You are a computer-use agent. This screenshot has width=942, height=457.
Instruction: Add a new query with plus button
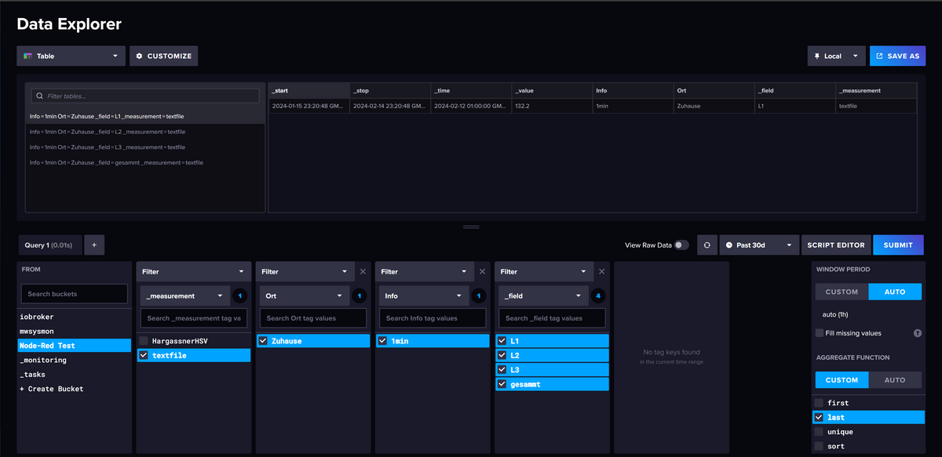[94, 245]
